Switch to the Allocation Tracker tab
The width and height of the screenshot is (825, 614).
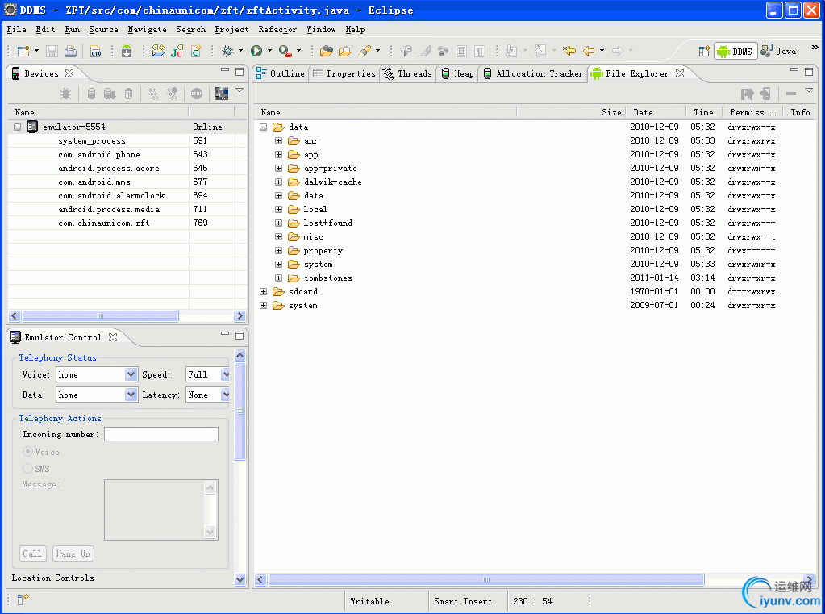[x=532, y=73]
